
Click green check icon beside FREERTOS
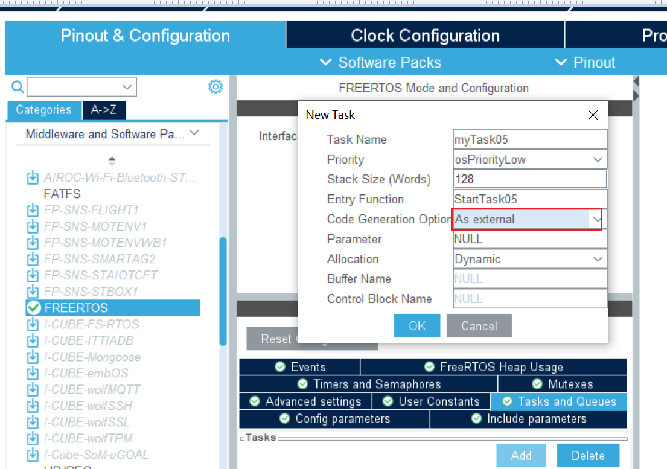pos(33,307)
